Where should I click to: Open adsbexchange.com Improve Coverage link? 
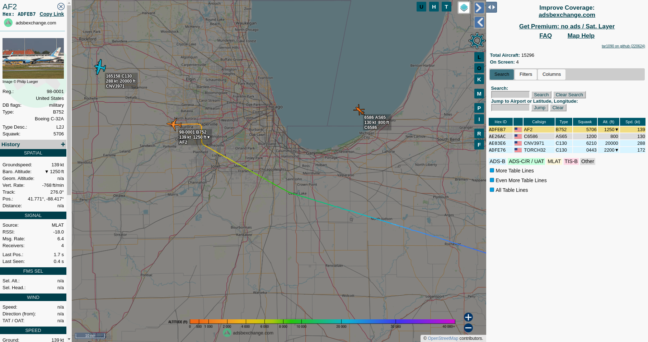[567, 15]
